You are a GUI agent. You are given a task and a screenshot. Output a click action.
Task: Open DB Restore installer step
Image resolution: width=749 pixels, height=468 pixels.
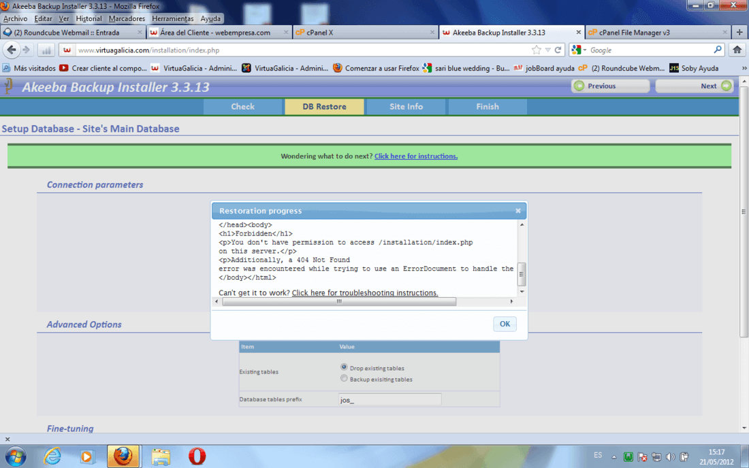tap(324, 106)
